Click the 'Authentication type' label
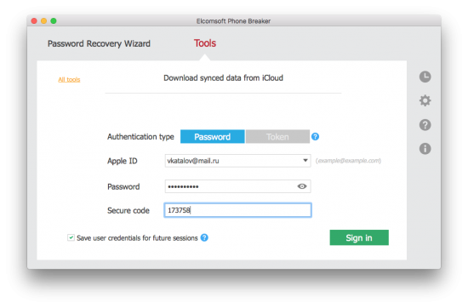The width and height of the screenshot is (468, 308). 140,137
